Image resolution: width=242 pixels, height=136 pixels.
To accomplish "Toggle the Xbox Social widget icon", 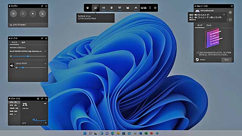I will tap(136, 8).
